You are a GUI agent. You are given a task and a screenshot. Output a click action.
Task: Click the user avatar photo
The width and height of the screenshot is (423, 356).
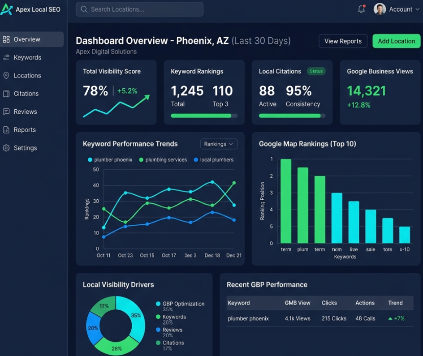click(380, 9)
